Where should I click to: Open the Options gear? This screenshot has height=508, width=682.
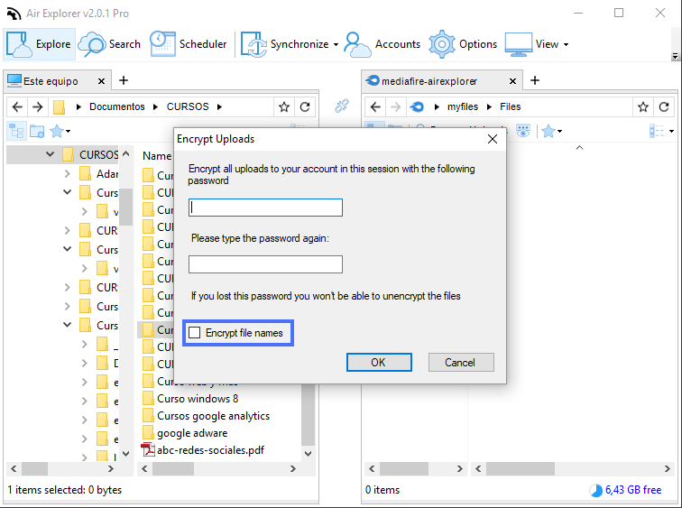click(x=463, y=44)
